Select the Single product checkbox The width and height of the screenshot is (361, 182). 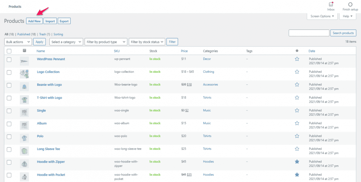point(9,111)
